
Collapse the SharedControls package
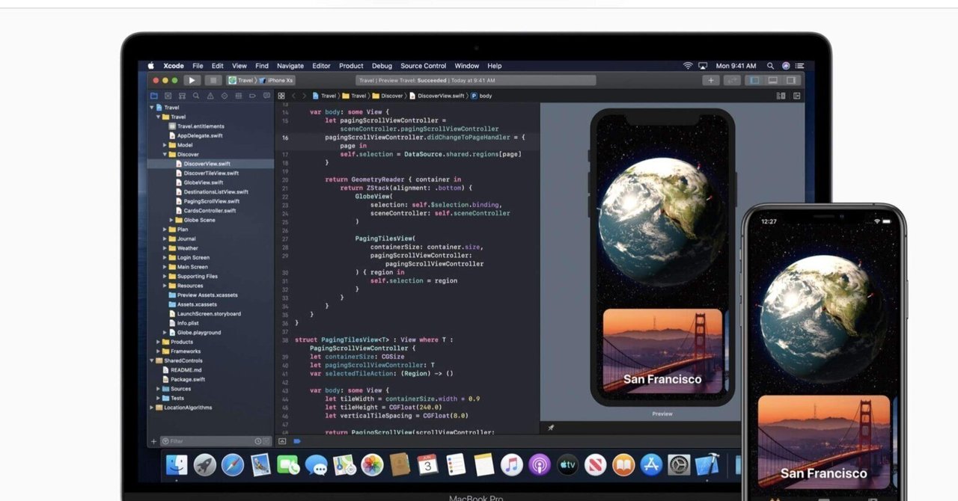[152, 360]
